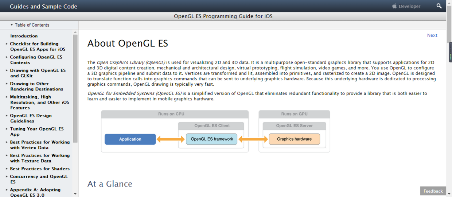This screenshot has height=197, width=452.
Task: Expand the Drawing with OpenGL ES and GLKit arrow
Action: (7, 71)
